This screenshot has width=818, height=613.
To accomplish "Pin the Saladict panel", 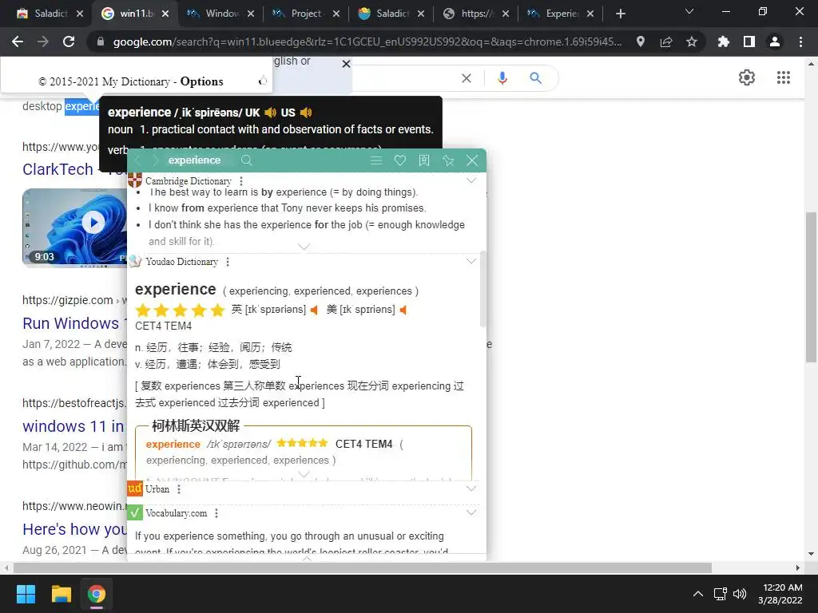I will click(x=448, y=160).
